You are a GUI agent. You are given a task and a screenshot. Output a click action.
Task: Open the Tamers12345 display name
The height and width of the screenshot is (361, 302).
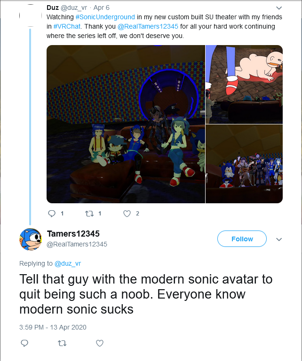coord(73,234)
